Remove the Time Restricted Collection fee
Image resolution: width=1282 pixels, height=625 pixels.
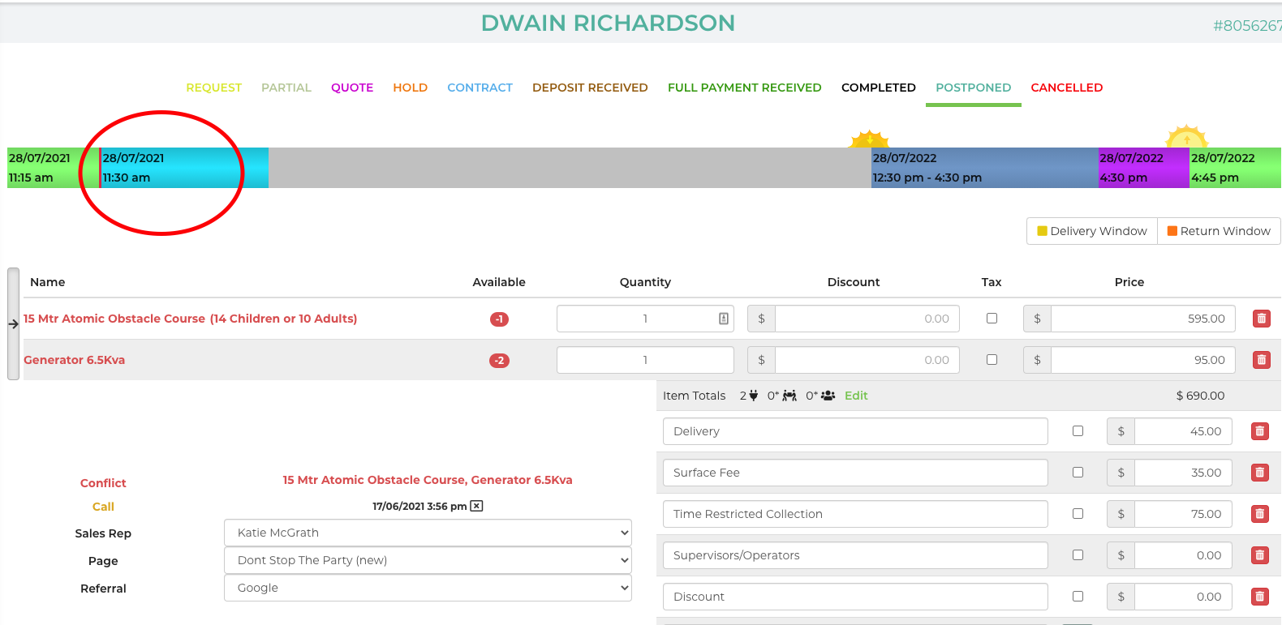tap(1259, 514)
